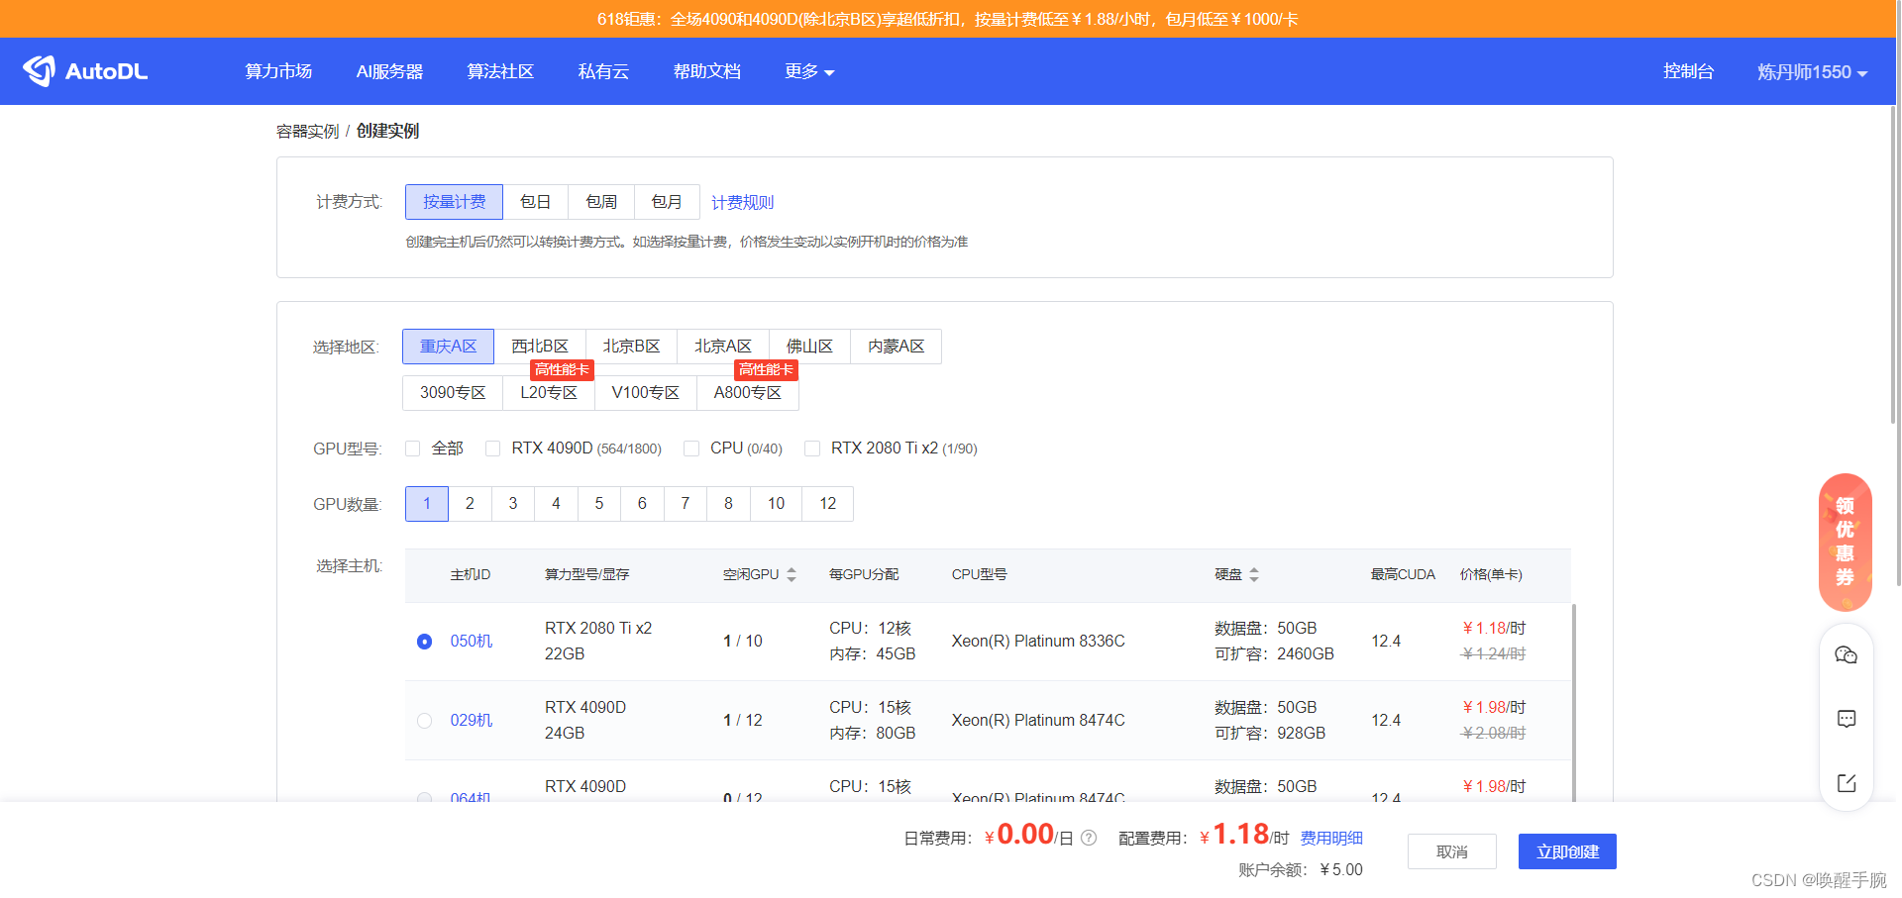Select 包日 billing mode
1902x898 pixels.
pos(536,202)
